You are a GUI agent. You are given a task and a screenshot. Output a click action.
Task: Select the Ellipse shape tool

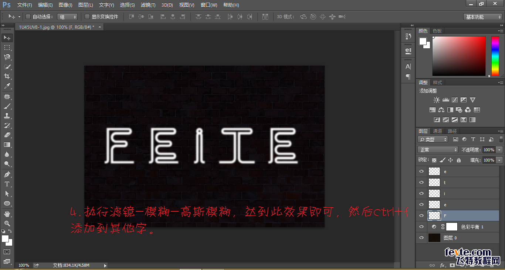pyautogui.click(x=7, y=203)
